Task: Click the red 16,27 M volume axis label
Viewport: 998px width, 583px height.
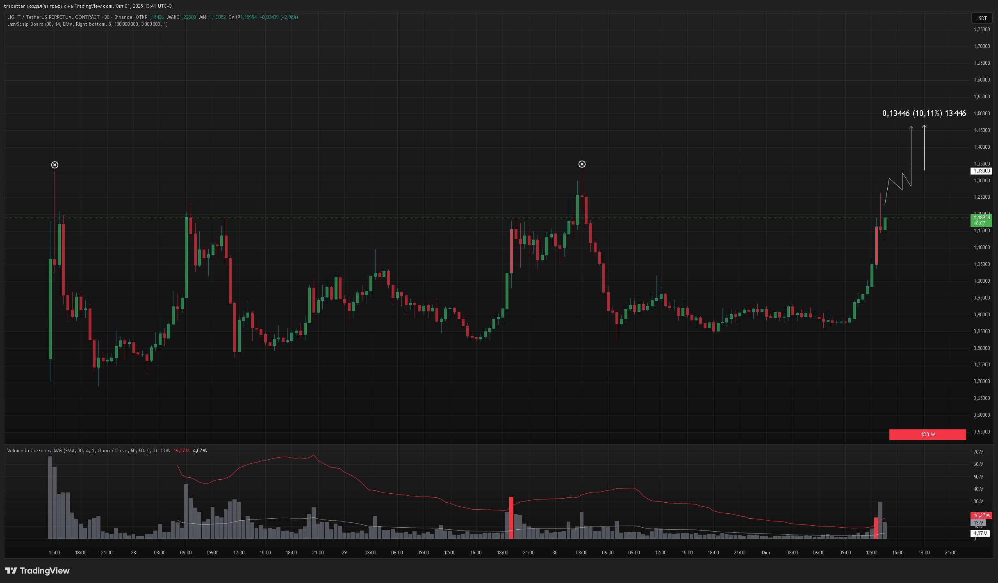Action: pos(981,515)
